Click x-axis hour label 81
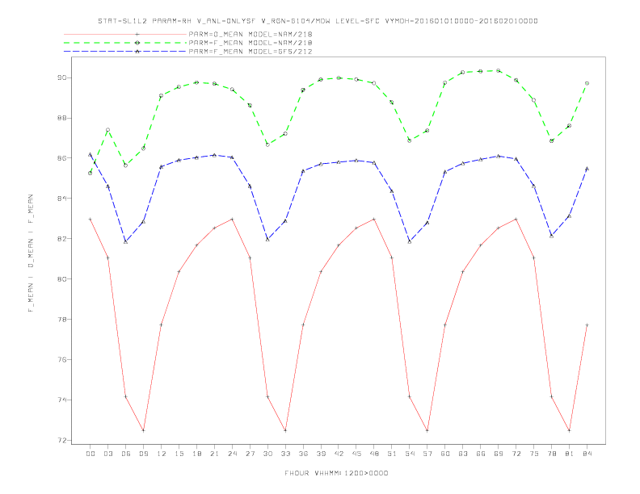This screenshot has width=640, height=494. point(570,454)
